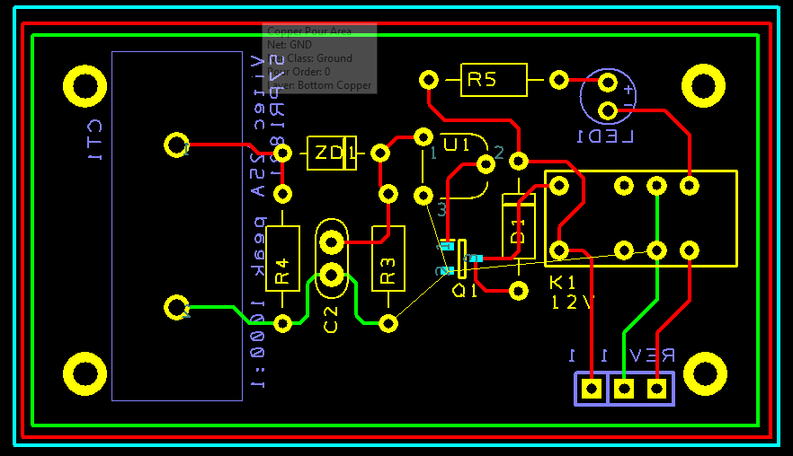This screenshot has height=456, width=793.
Task: Select U1 pin 2 pad
Action: [486, 164]
